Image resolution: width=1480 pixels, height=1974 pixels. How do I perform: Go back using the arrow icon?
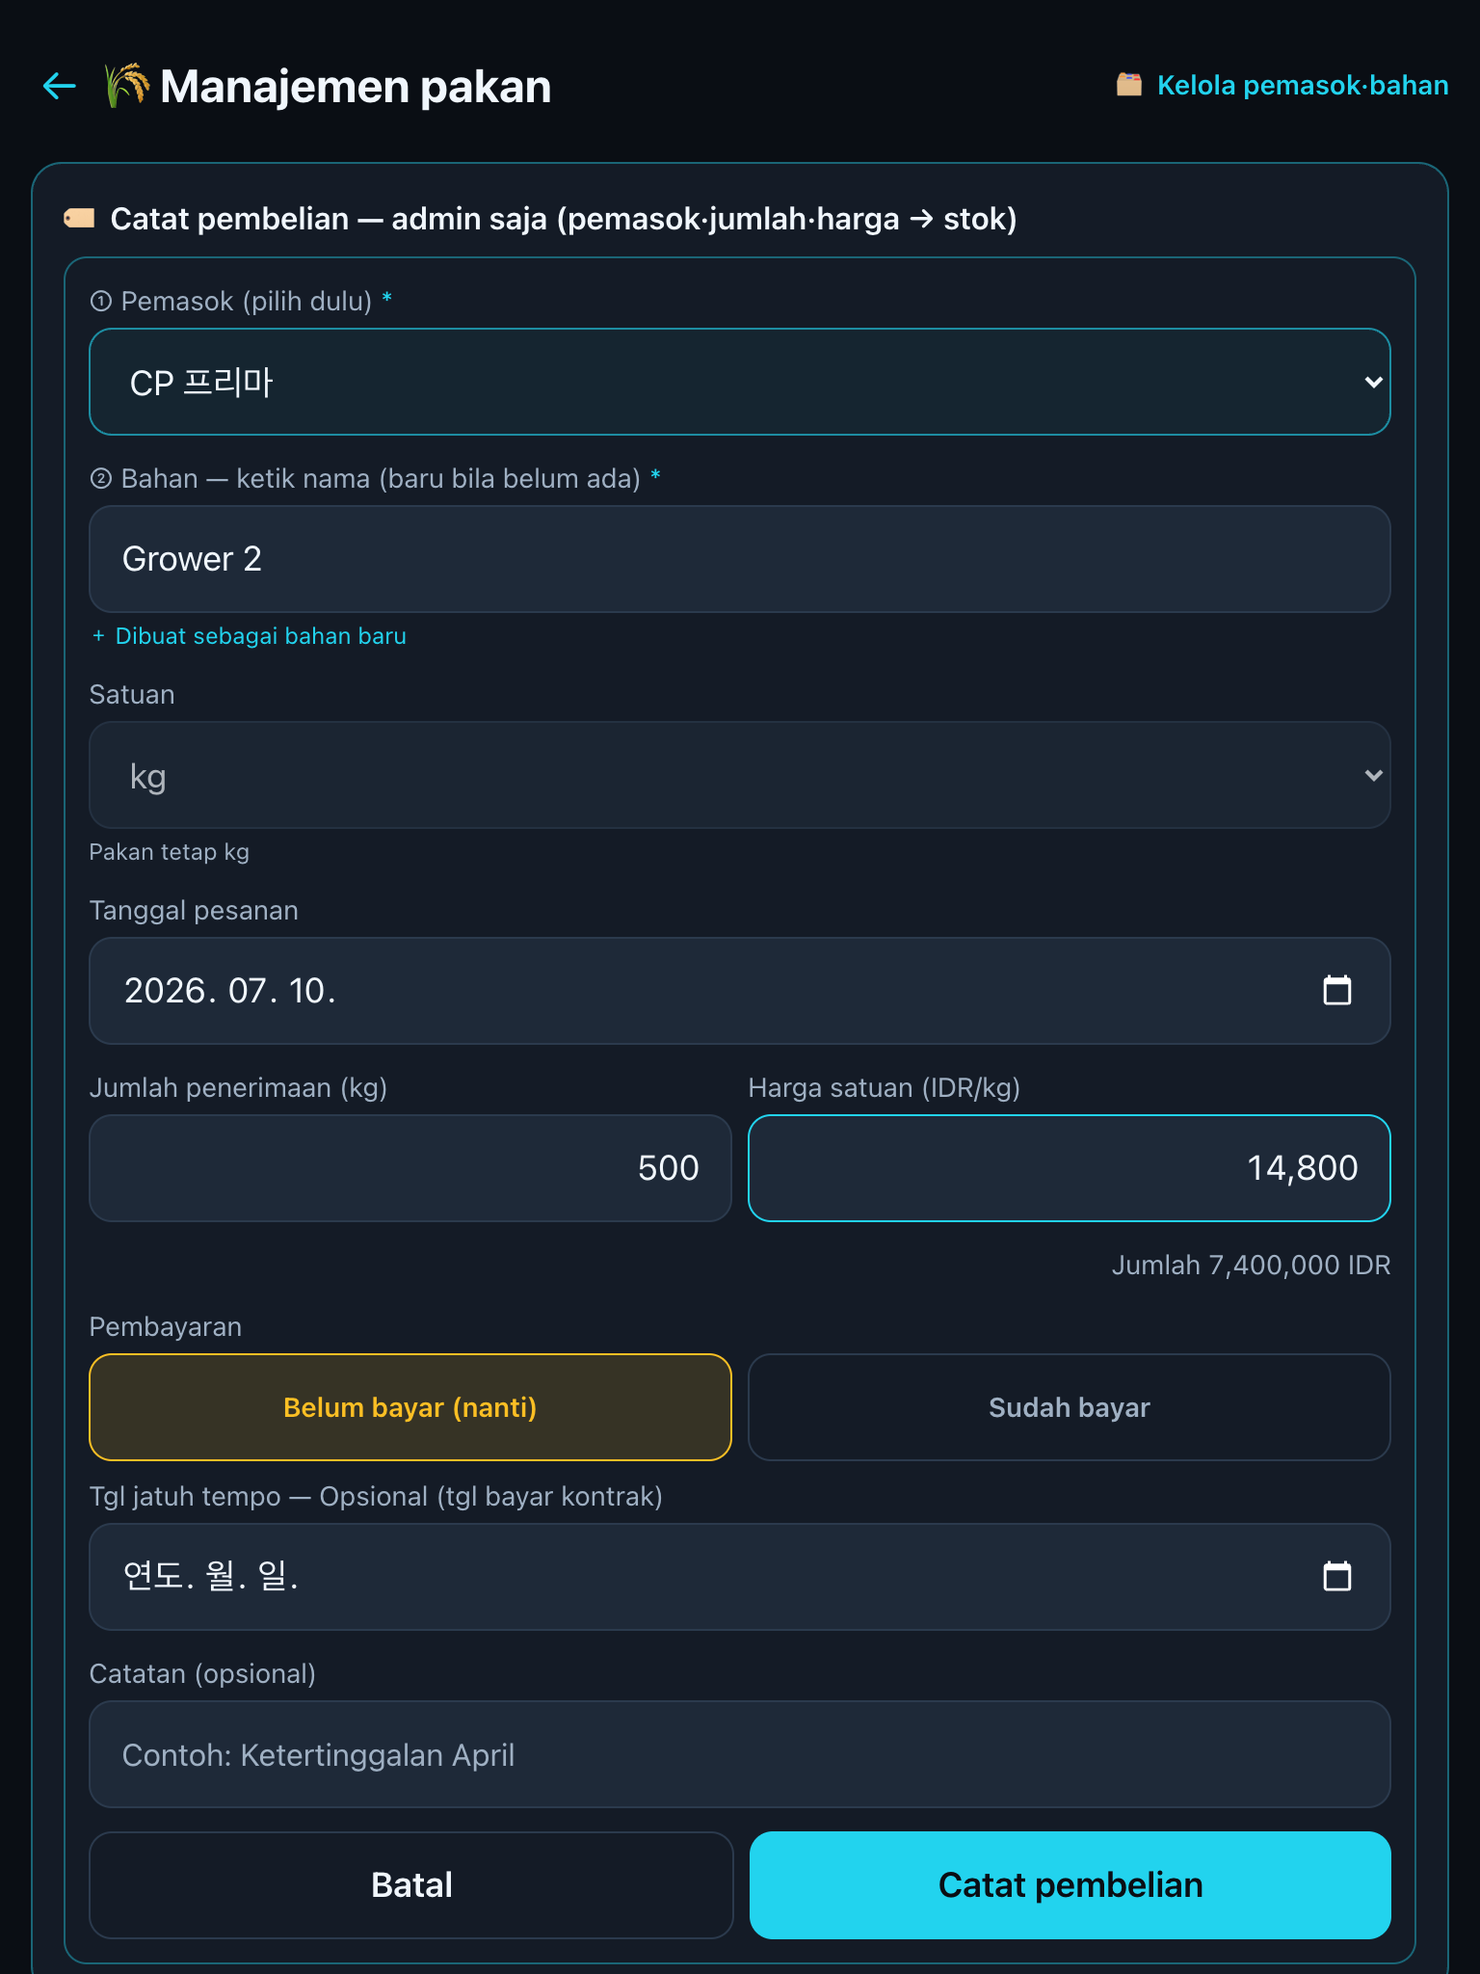coord(60,87)
